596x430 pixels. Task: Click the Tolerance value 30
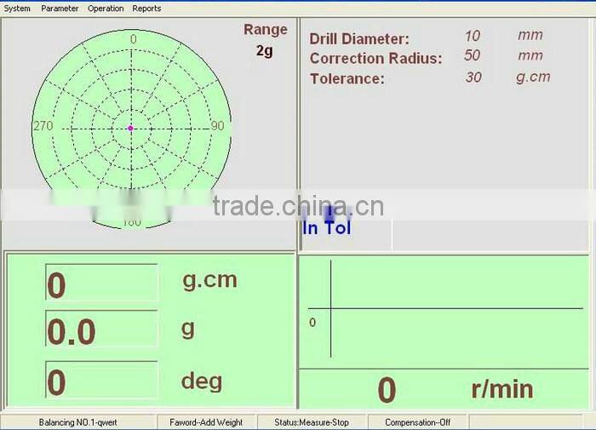coord(473,77)
